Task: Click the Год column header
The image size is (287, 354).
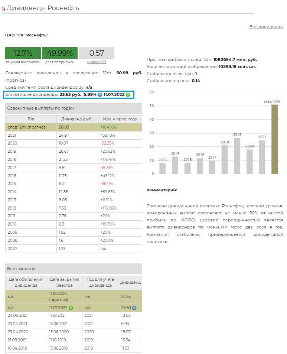Action: (x=31, y=119)
